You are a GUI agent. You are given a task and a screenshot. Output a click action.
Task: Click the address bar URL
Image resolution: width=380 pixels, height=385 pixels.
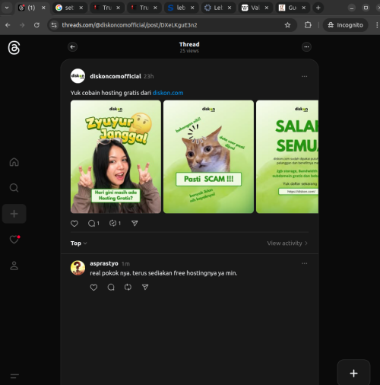[129, 25]
